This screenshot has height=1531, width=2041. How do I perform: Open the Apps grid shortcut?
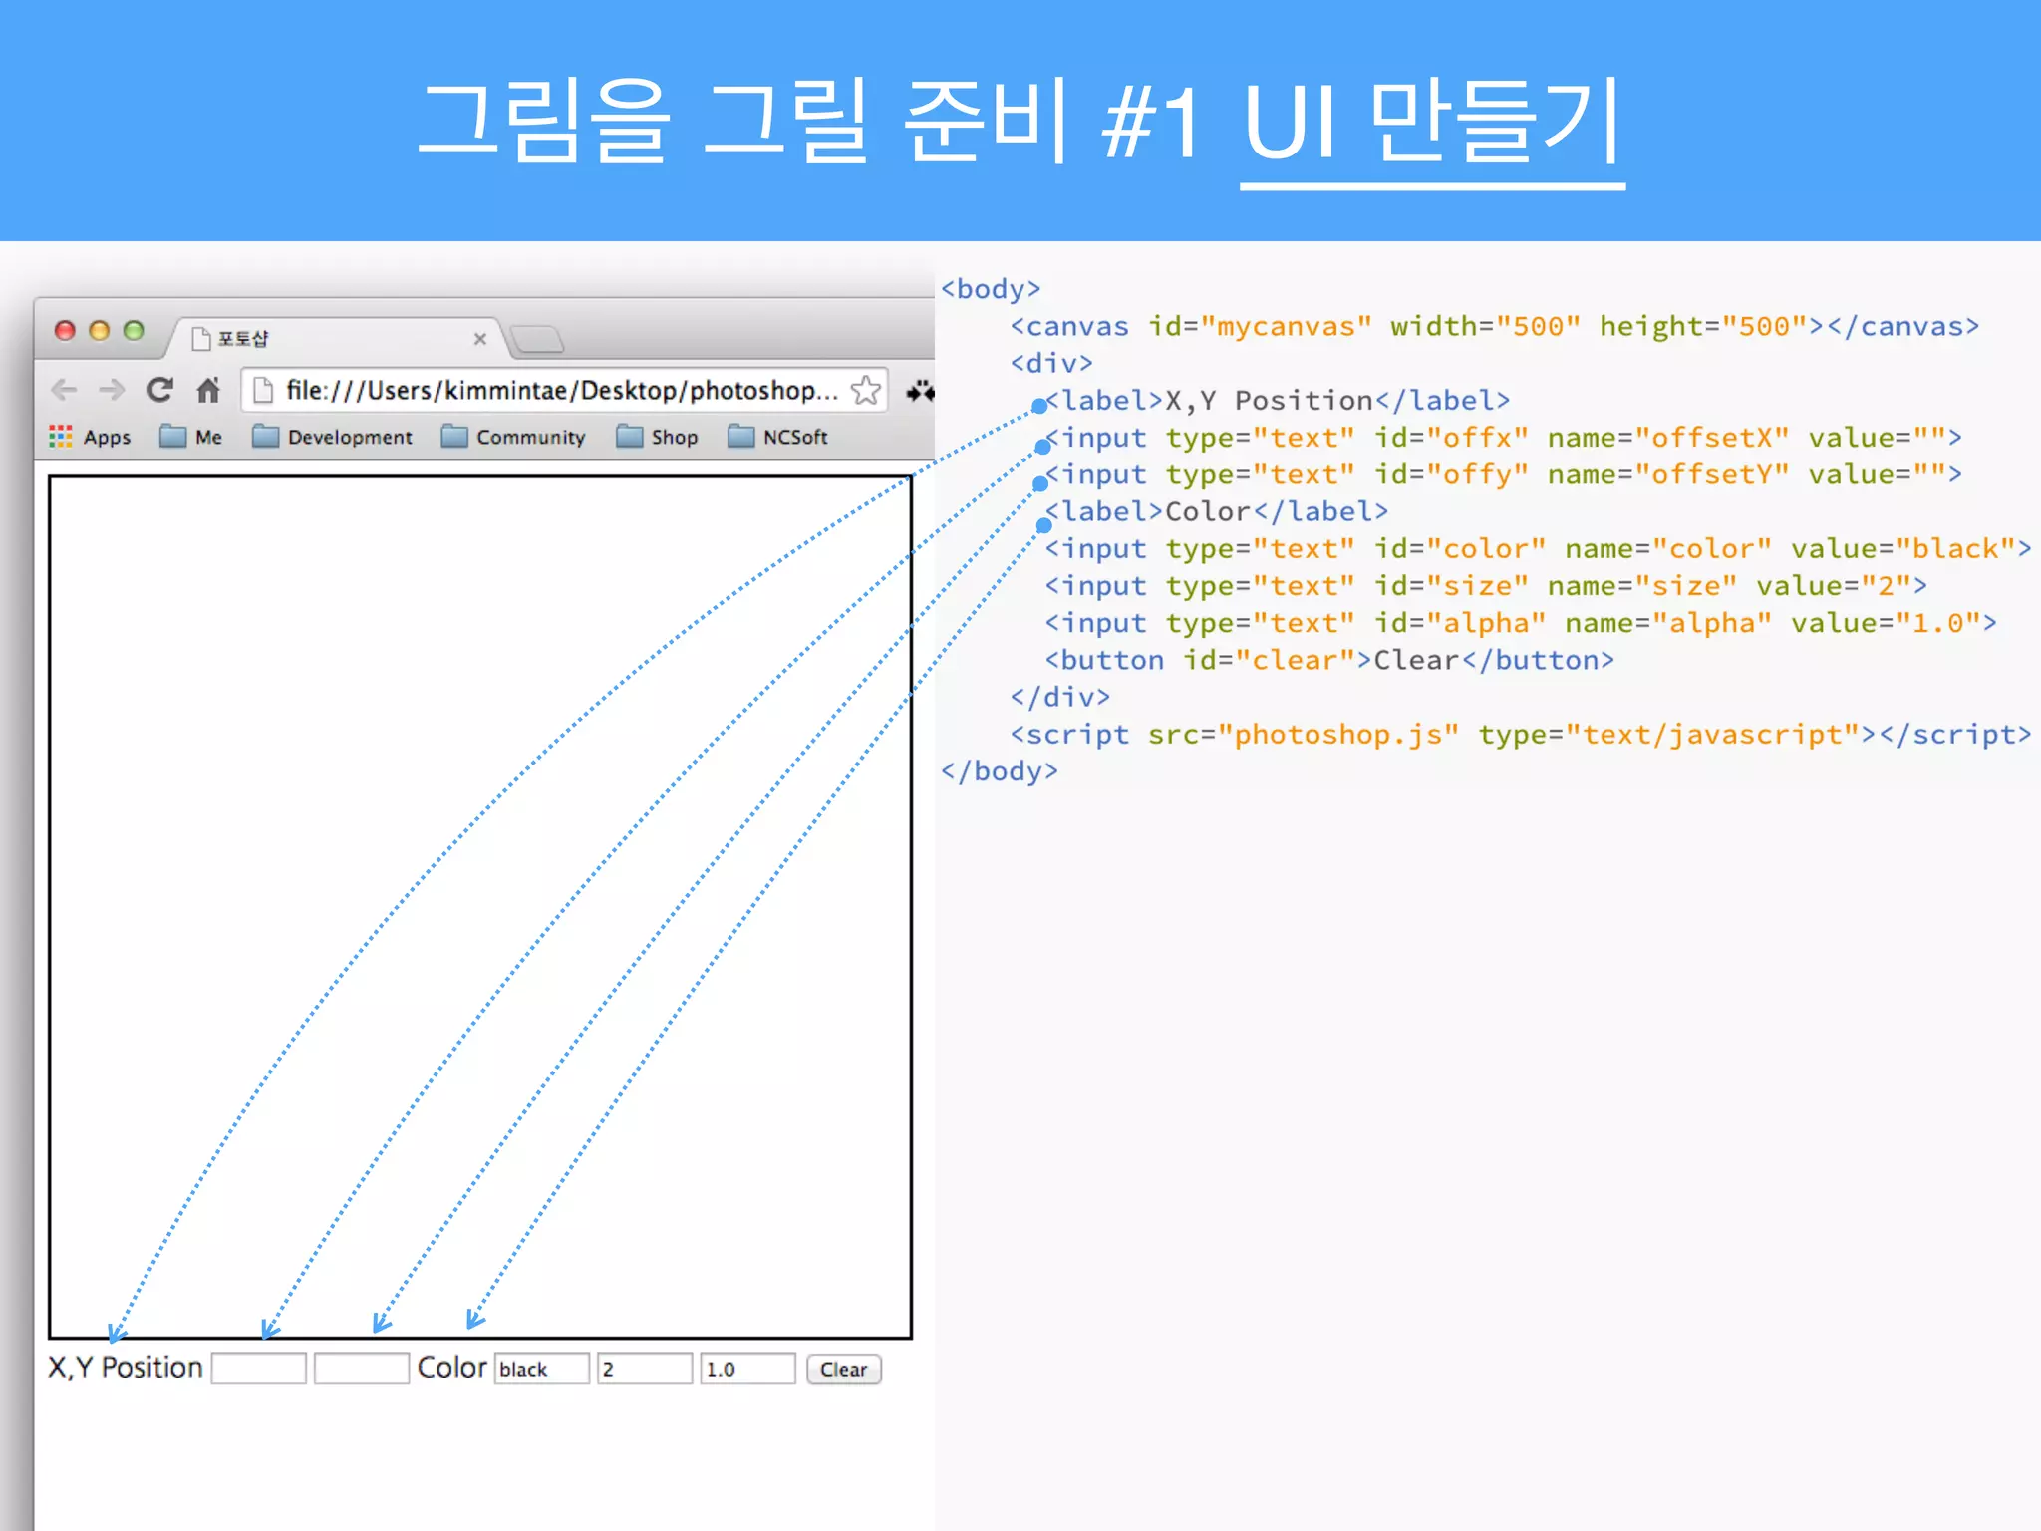pyautogui.click(x=90, y=437)
